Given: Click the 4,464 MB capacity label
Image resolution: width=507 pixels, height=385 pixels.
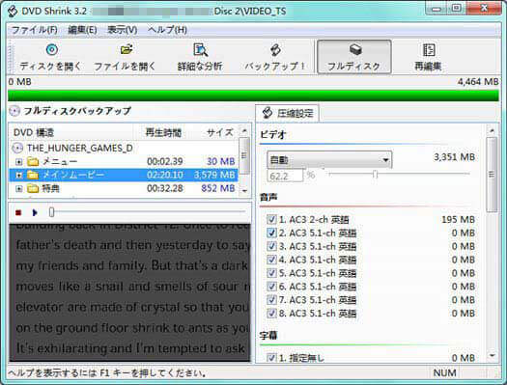Looking at the screenshot, I should [478, 82].
